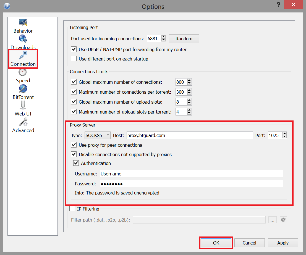This screenshot has width=306, height=255.
Task: Open the Connection settings icon
Action: (x=23, y=56)
